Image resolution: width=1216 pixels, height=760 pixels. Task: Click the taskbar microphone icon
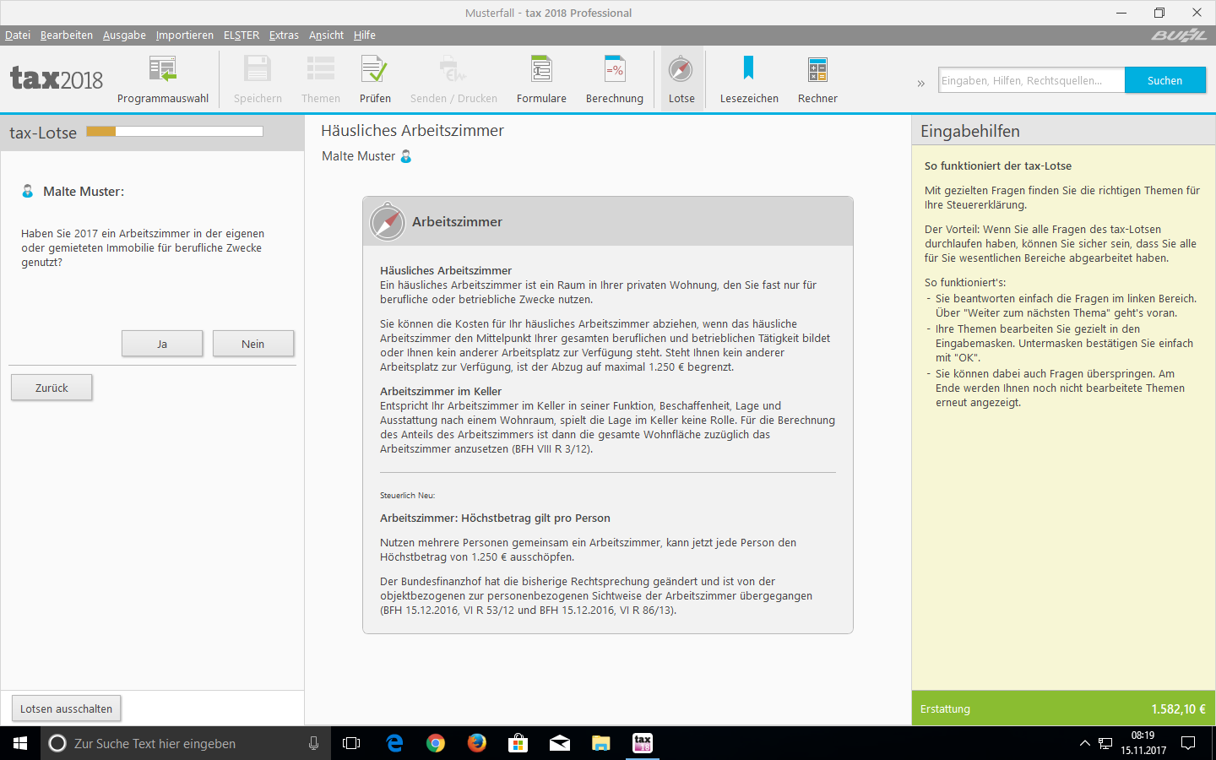(x=313, y=743)
